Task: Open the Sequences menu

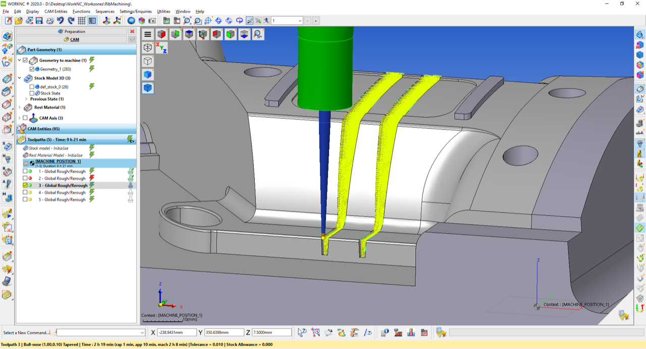Action: pyautogui.click(x=104, y=11)
